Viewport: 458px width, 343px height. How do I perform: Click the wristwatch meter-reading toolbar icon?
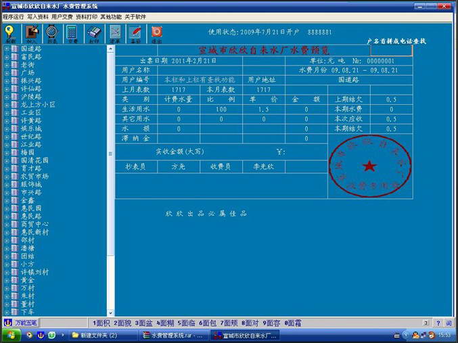[x=52, y=32]
